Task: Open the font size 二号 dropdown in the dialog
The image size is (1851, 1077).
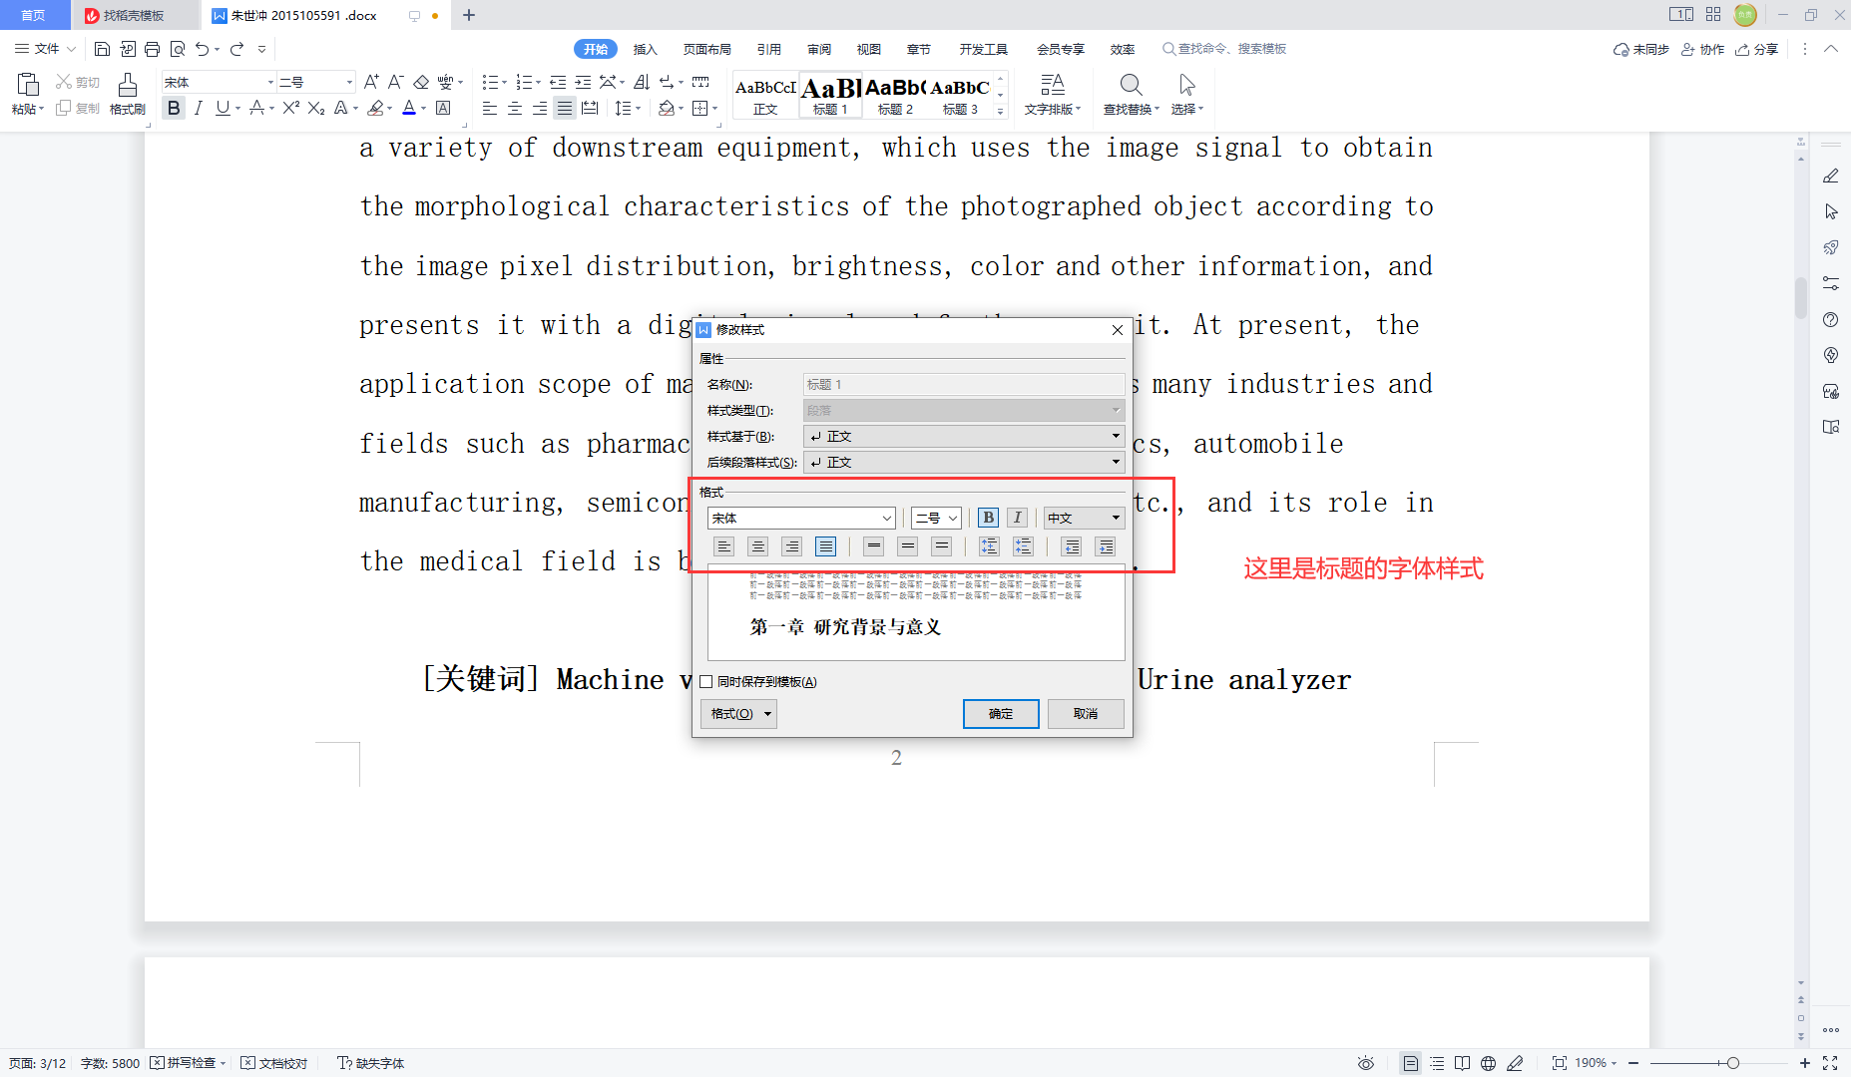Action: pyautogui.click(x=953, y=519)
